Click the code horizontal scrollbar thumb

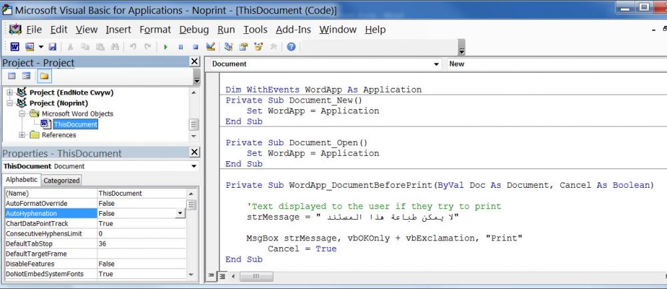click(x=256, y=276)
